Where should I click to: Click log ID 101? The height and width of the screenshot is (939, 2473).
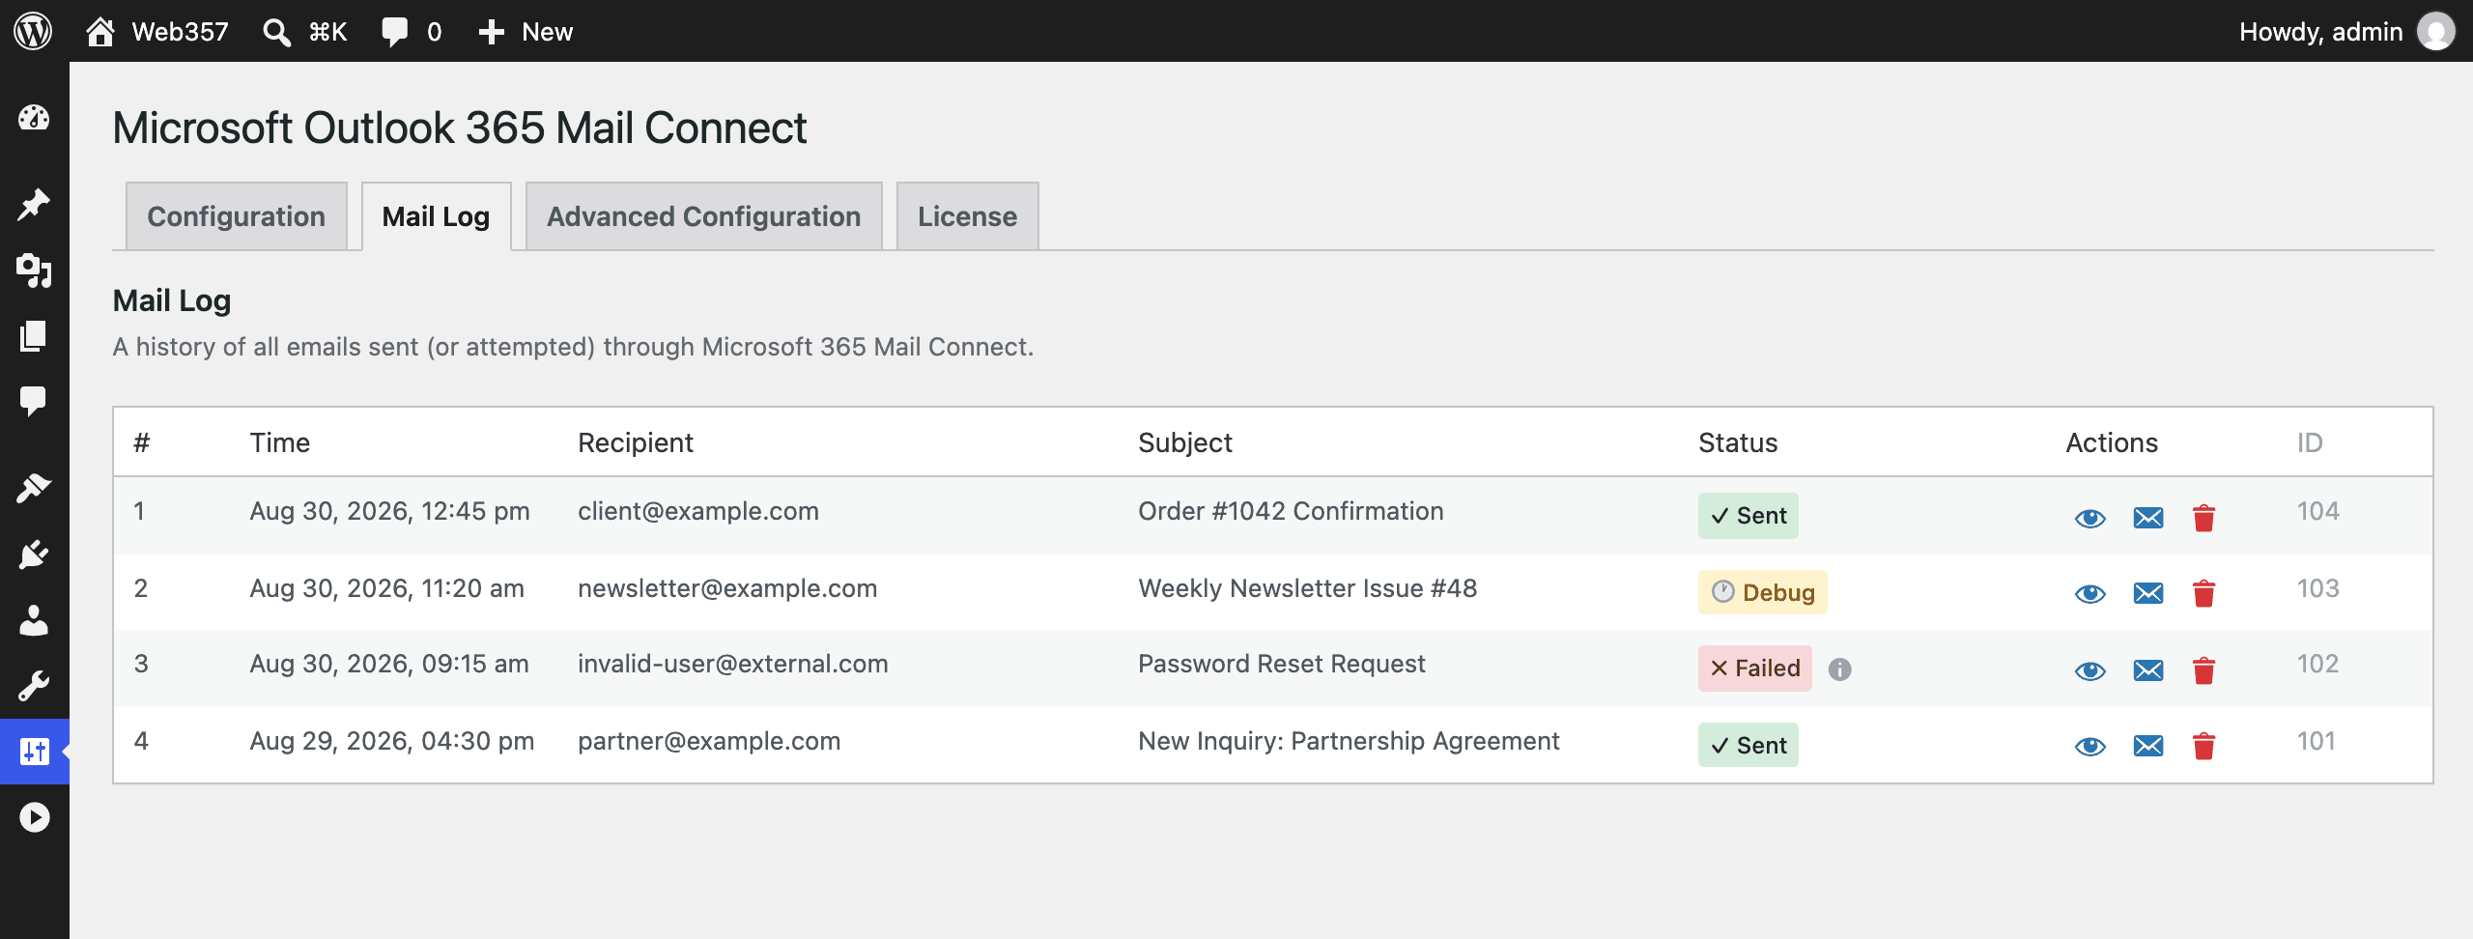pyautogui.click(x=2316, y=741)
